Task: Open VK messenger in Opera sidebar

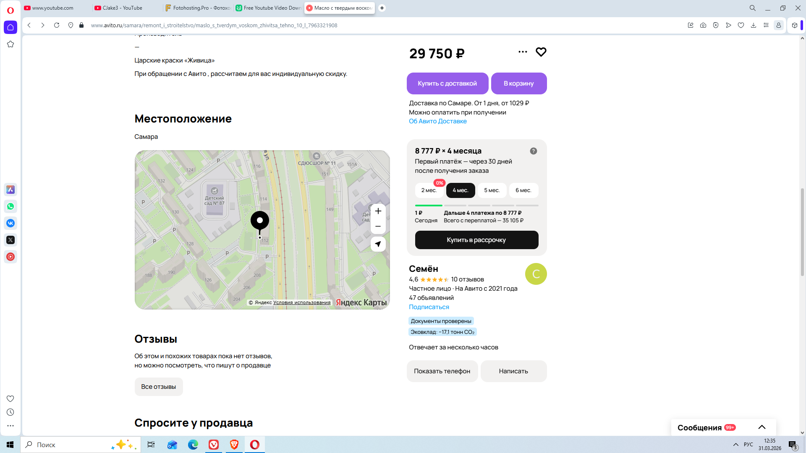Action: (x=10, y=223)
